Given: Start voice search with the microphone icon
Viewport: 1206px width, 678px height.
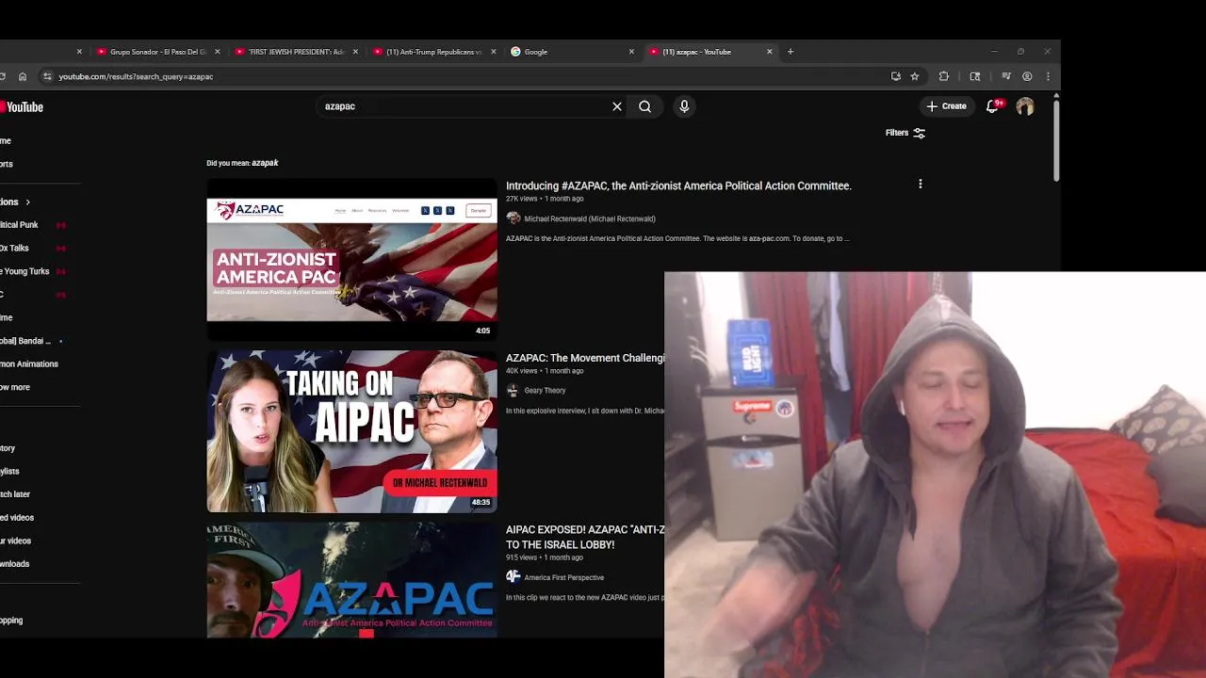Looking at the screenshot, I should click(x=684, y=106).
